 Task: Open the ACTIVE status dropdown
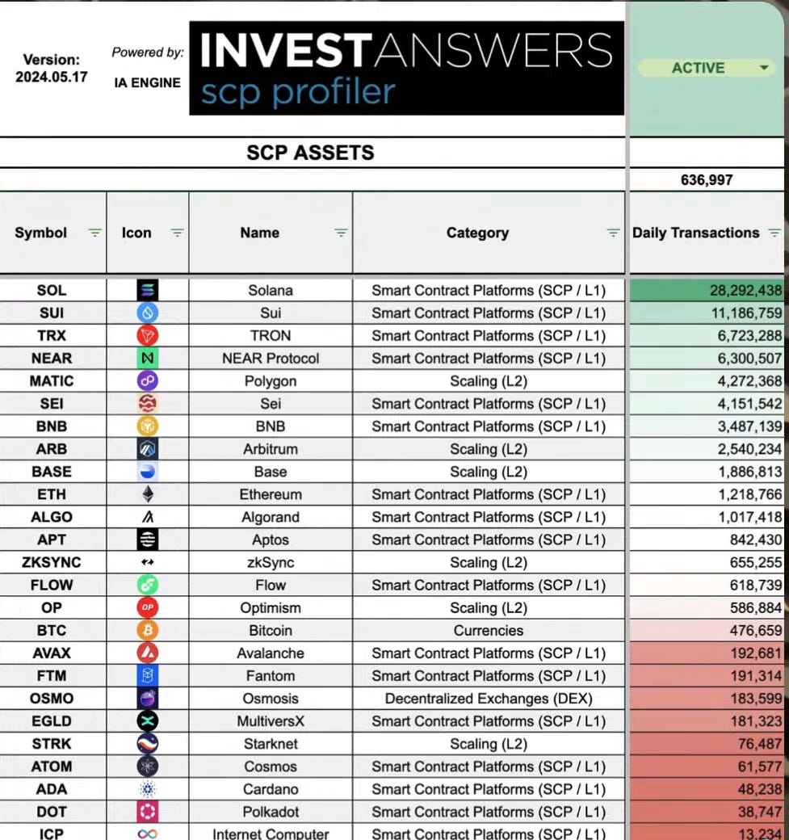click(763, 69)
